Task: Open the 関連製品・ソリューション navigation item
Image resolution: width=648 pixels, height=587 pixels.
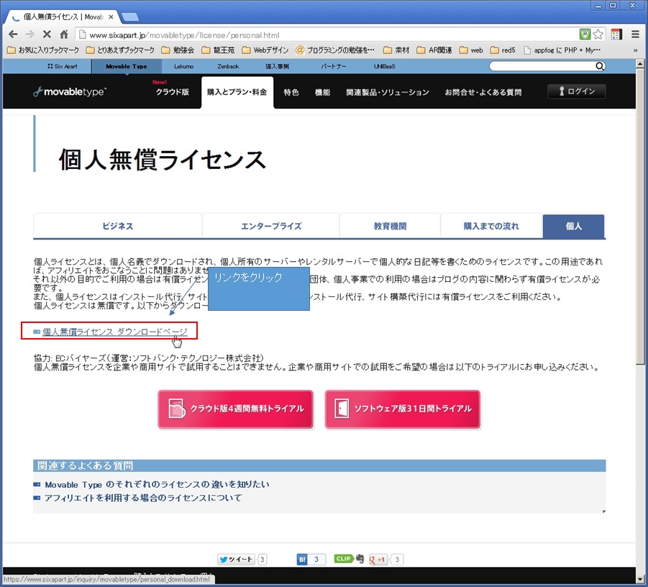Action: pos(388,92)
